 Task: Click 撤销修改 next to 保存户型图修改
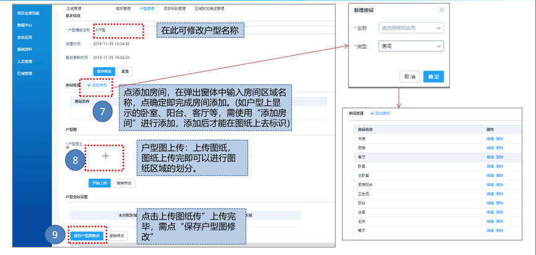(117, 236)
